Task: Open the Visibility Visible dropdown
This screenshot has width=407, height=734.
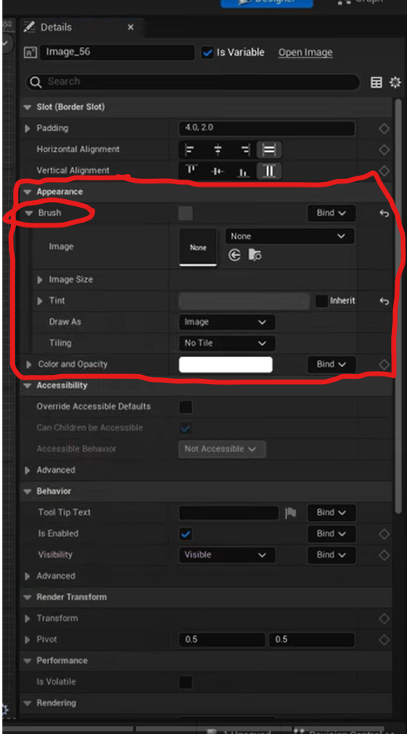Action: click(x=227, y=555)
